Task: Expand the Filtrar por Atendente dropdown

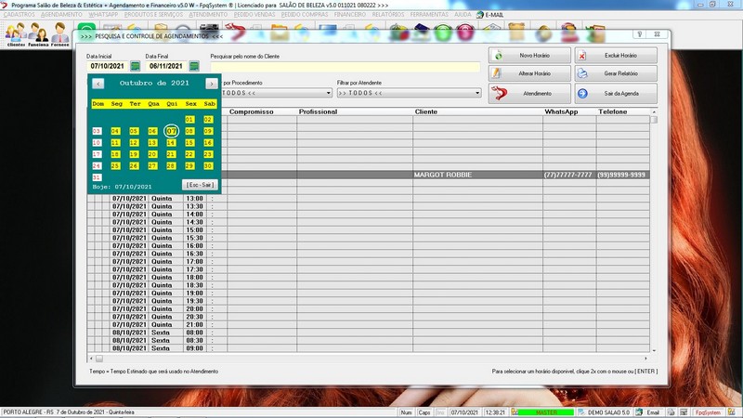Action: (x=477, y=93)
